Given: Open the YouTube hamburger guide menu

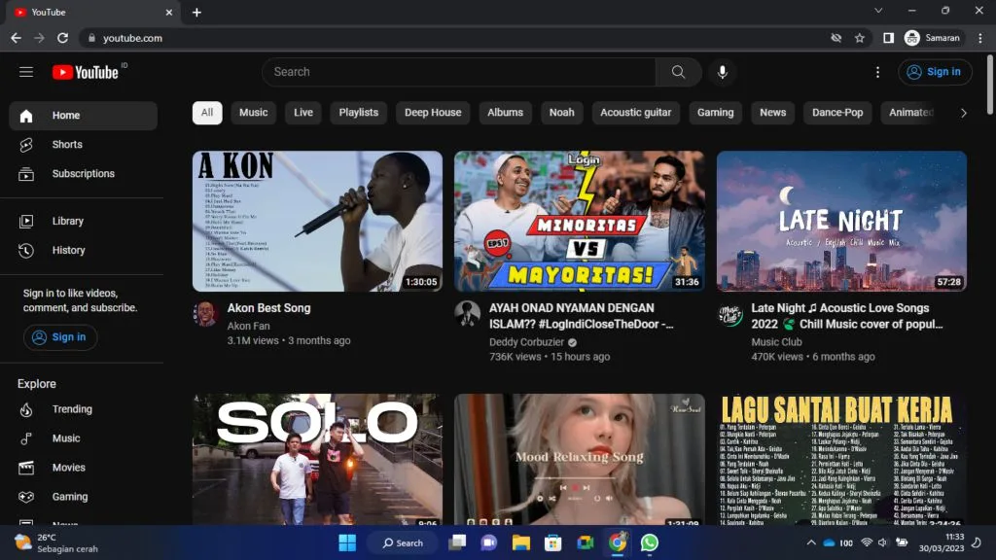Looking at the screenshot, I should tap(26, 72).
